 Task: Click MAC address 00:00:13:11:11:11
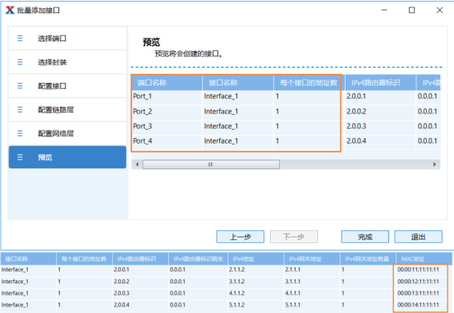click(x=418, y=293)
